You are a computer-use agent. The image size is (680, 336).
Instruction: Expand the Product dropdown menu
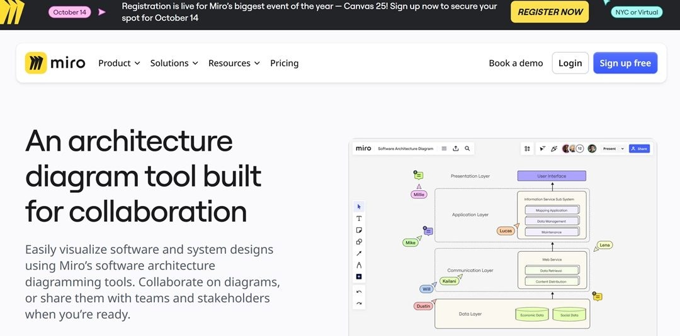pos(119,63)
